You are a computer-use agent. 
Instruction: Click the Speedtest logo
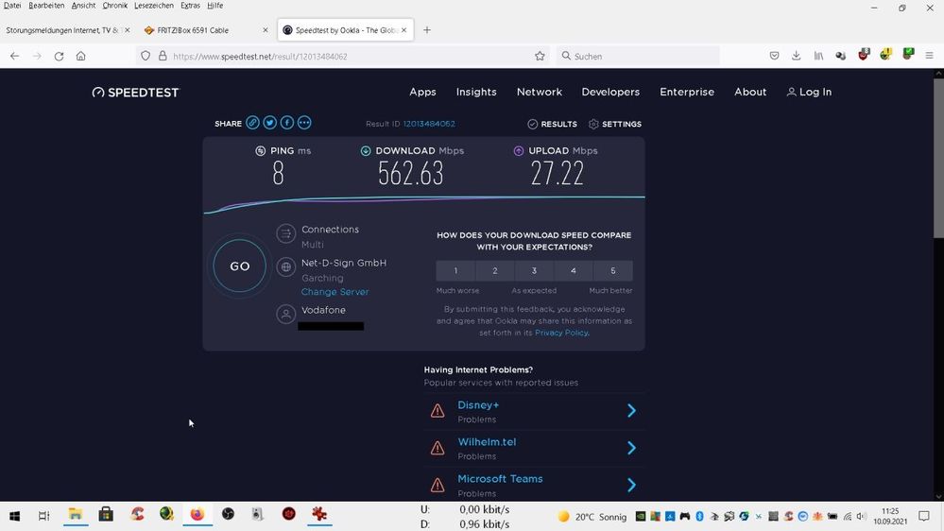click(x=135, y=92)
